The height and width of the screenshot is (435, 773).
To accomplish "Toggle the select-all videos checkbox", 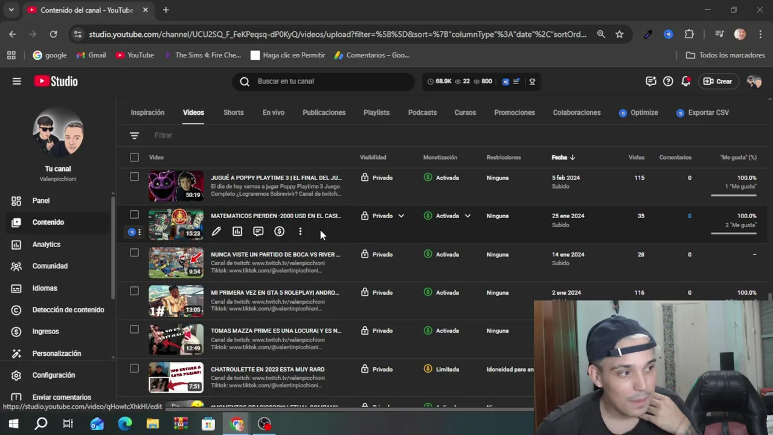I will [134, 158].
